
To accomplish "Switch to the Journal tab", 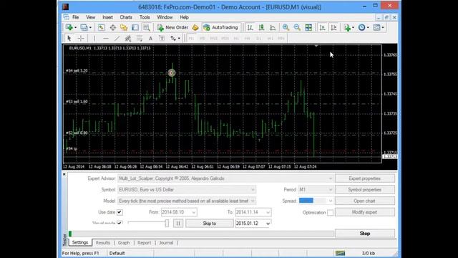I will (166, 243).
